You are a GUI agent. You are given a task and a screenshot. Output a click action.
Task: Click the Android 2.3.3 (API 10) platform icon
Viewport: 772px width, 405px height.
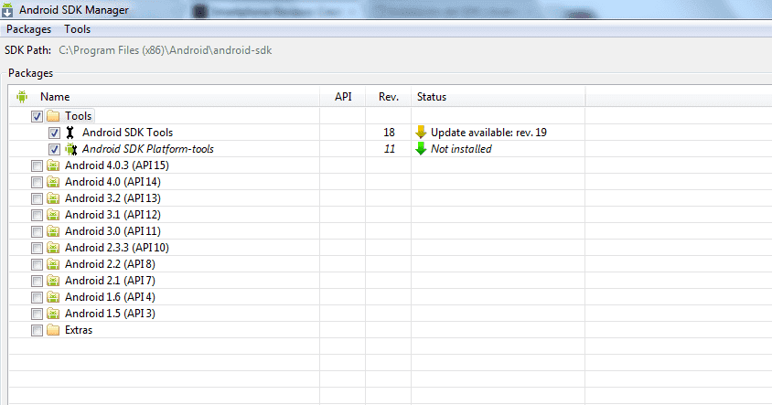[x=53, y=248]
